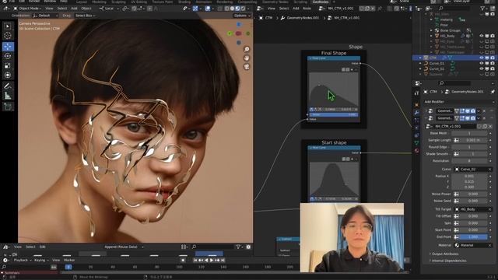
Task: Toggle snapping magnet in viewport header
Action: [x=135, y=9]
